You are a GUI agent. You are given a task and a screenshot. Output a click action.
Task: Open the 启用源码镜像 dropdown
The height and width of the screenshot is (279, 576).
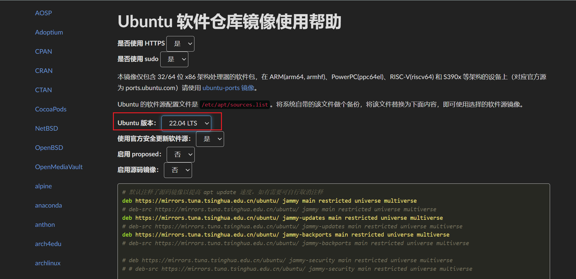(178, 170)
